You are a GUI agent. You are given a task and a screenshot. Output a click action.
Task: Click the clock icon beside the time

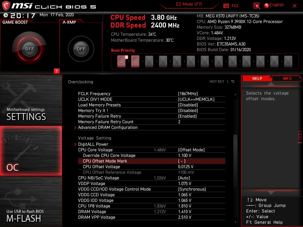[6, 15]
